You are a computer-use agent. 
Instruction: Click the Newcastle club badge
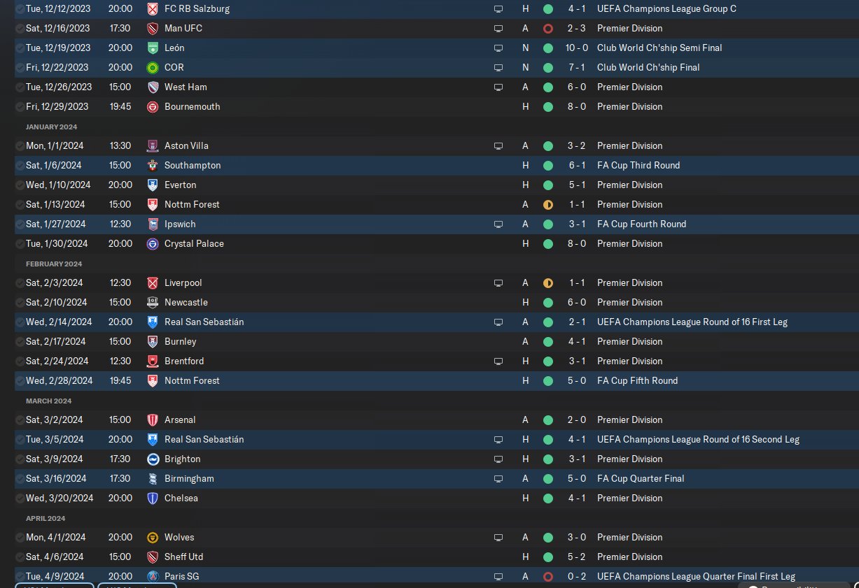click(x=153, y=303)
